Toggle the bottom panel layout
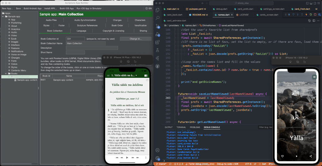This screenshot has width=322, height=166. pyautogui.click(x=311, y=3)
